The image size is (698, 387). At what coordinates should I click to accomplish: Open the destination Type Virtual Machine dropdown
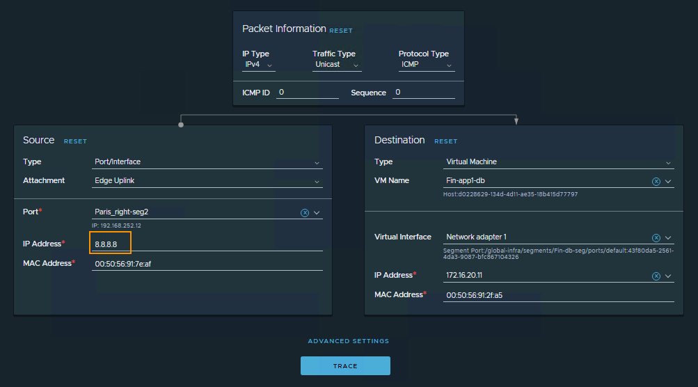click(x=559, y=162)
